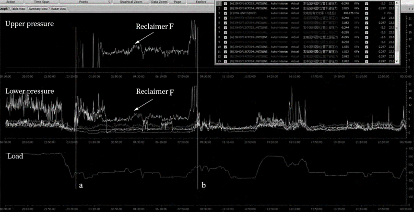The height and width of the screenshot is (212, 414).
Task: Select tag (B)20HDF15CP204 in legend row 13
Action: click(249, 61)
